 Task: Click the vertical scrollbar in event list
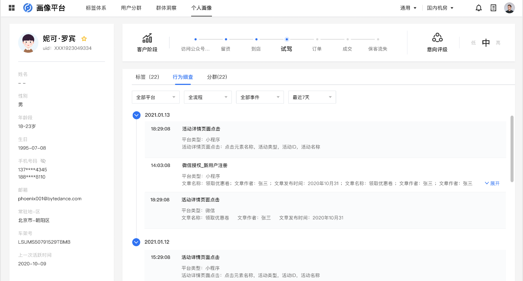512,149
